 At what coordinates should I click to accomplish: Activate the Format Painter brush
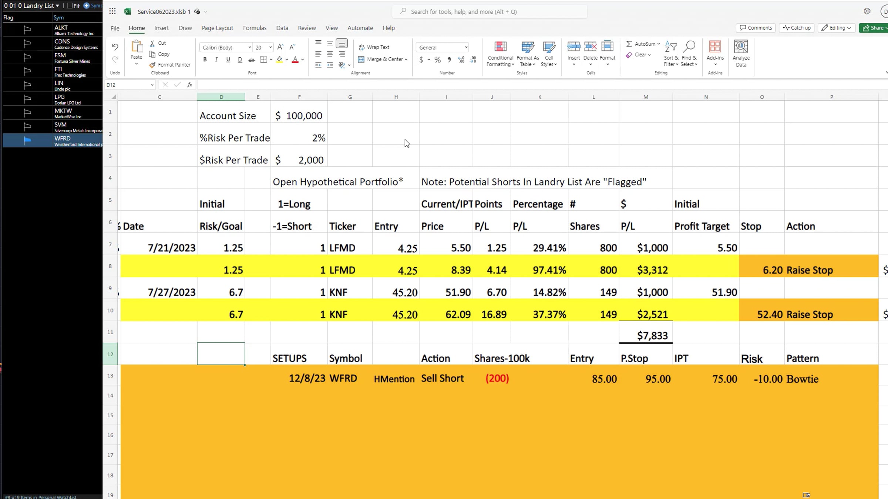(170, 65)
